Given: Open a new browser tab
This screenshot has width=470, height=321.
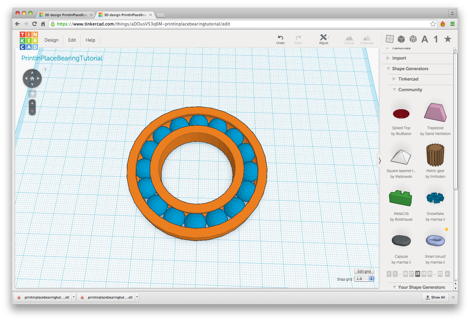Looking at the screenshot, I should (x=161, y=15).
